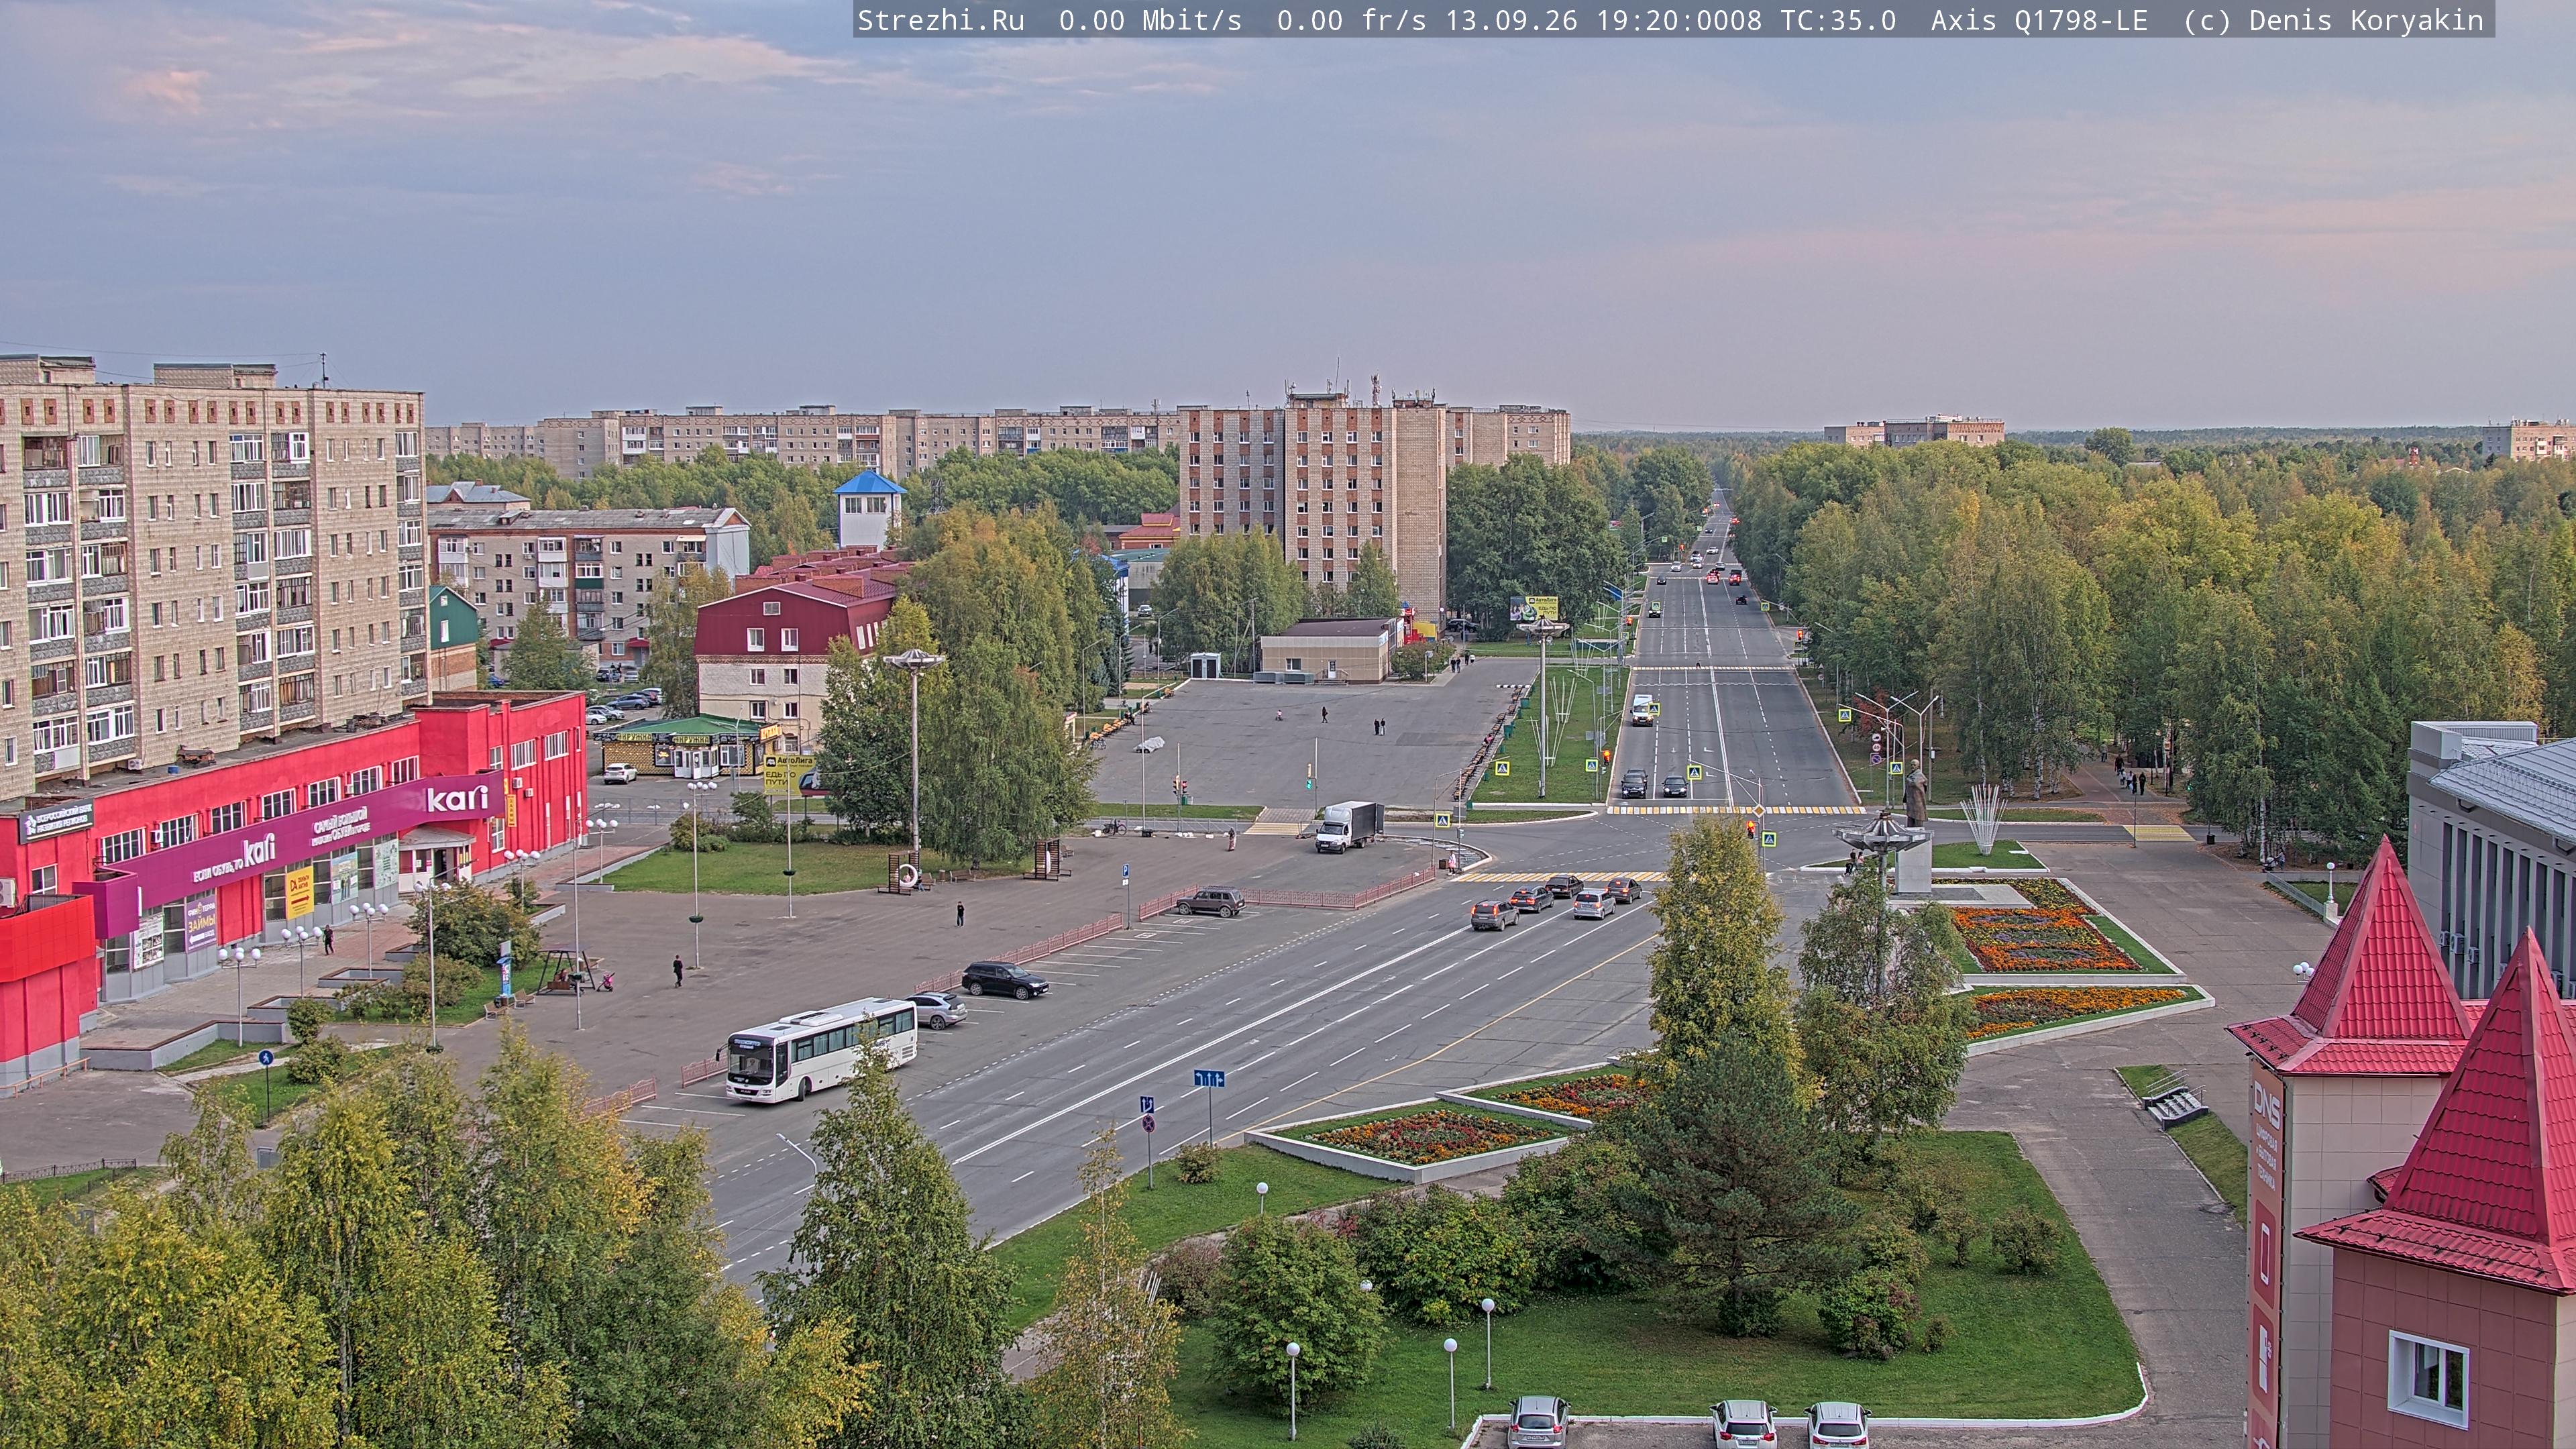Viewport: 2576px width, 1449px height.
Task: Click the black SUV parked behind the bus
Action: point(1004,979)
